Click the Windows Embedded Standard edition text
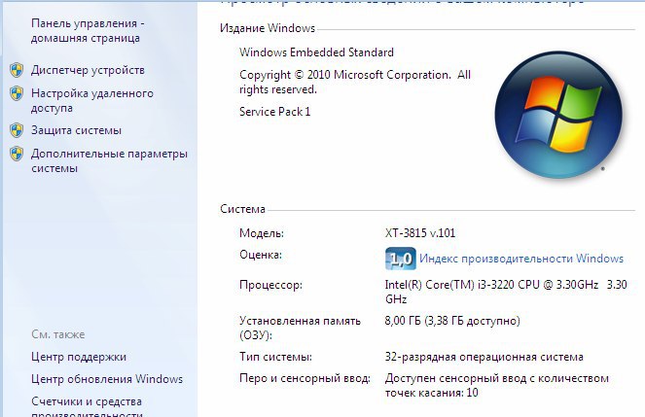This screenshot has height=417, width=645. [316, 52]
